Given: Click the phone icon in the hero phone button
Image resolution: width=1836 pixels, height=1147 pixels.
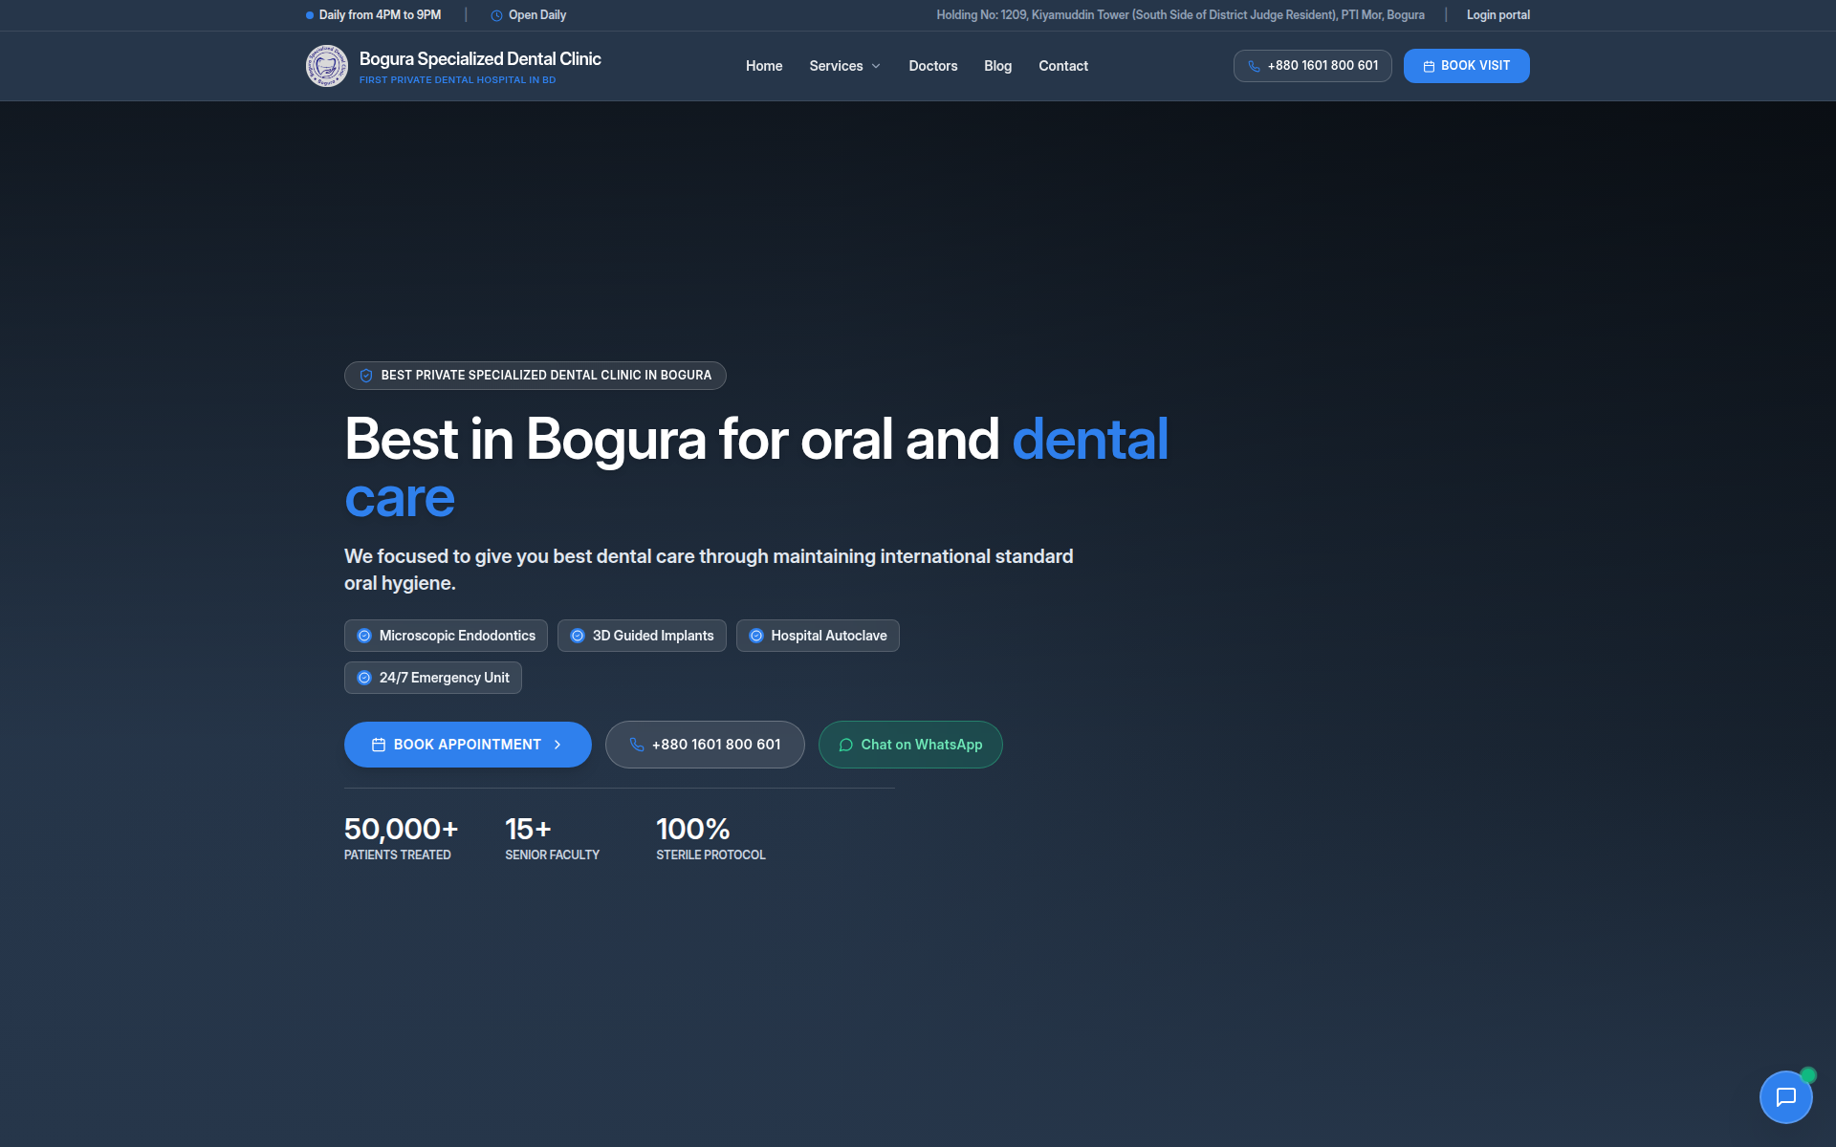Looking at the screenshot, I should 637,745.
